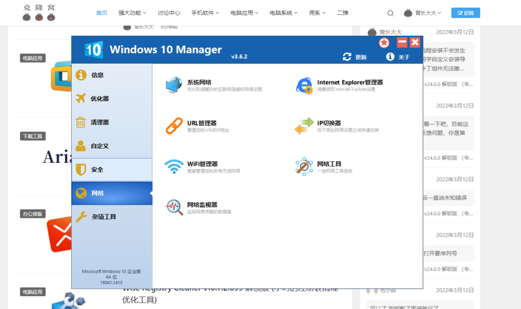Screen dimensions: 521x309
Task: Open the Wise Registry Cleaner article link
Action: 230,294
